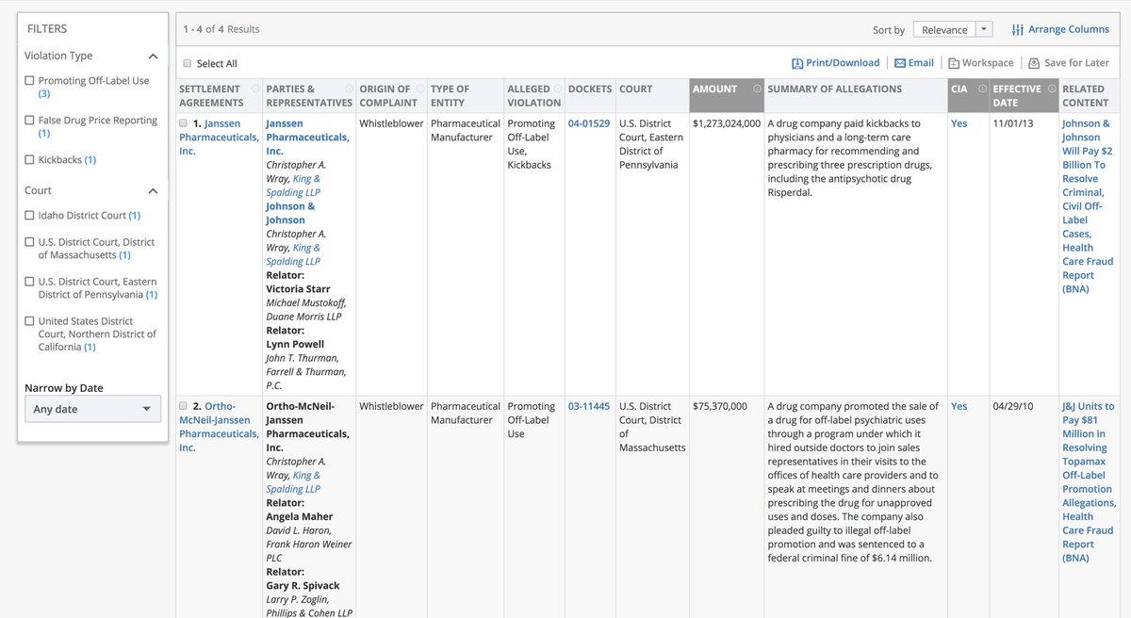Tick the Select All checkbox
Screen dimensions: 1131x618
188,63
